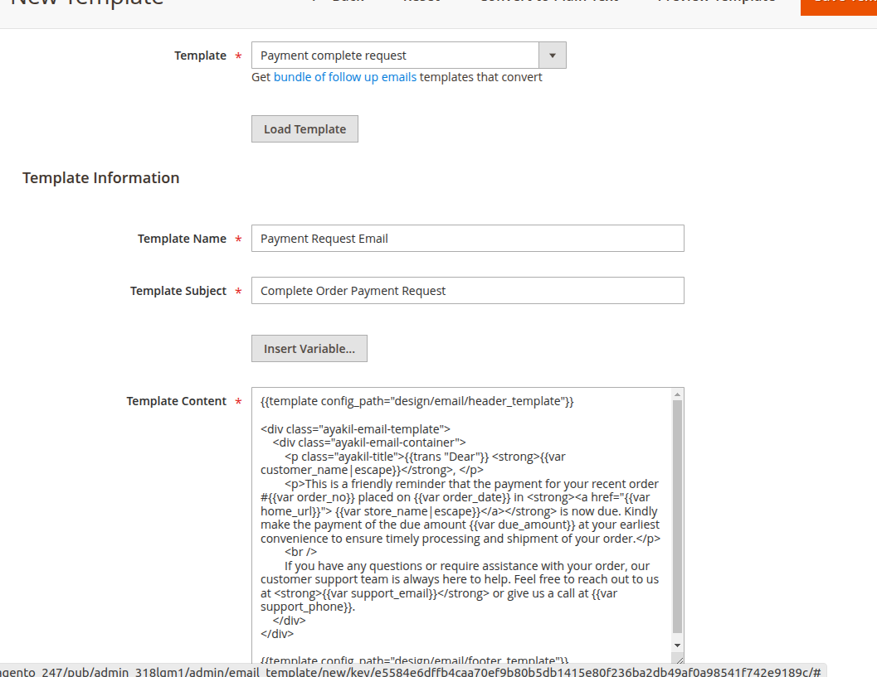Click the textarea scrollbar up arrow

pos(677,394)
